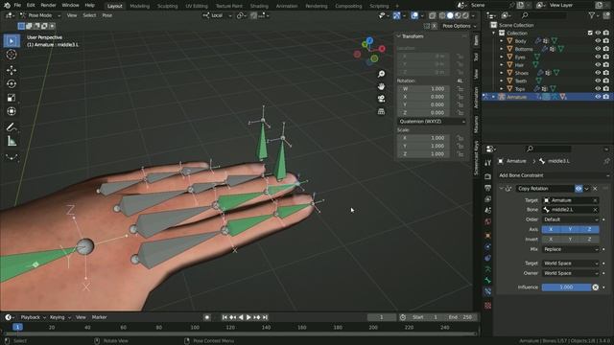Toggle Invert Z button

coord(589,240)
